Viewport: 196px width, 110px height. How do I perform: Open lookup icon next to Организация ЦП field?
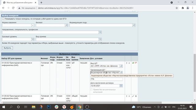[121, 73]
